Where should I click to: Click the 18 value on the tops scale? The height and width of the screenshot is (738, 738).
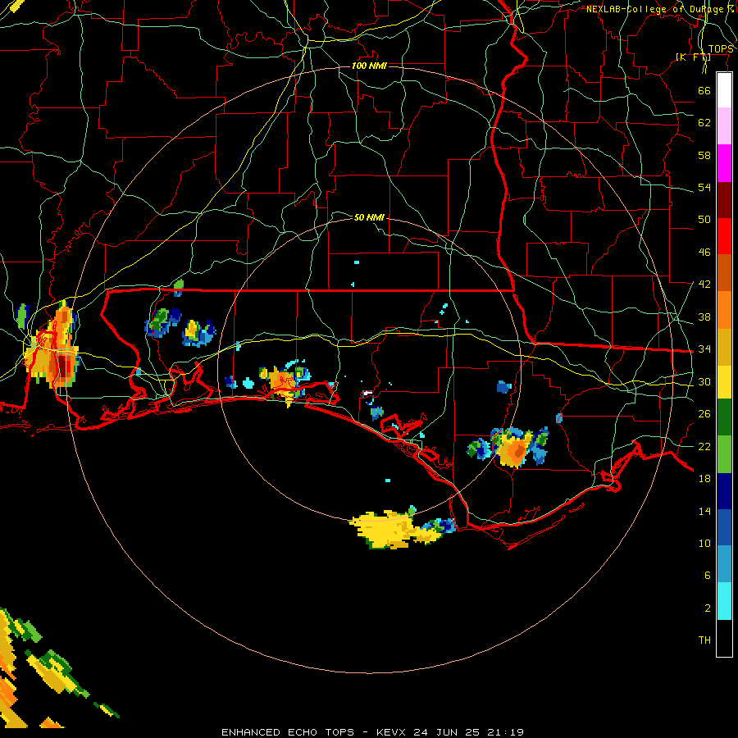704,479
